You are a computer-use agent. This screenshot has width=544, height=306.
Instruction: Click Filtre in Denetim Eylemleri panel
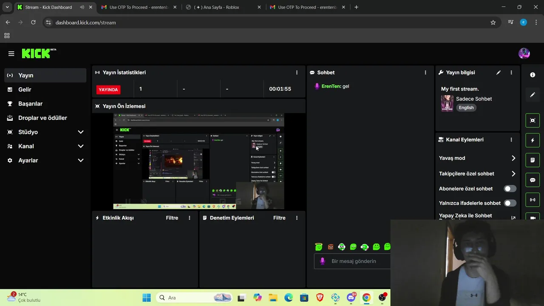pos(279,218)
